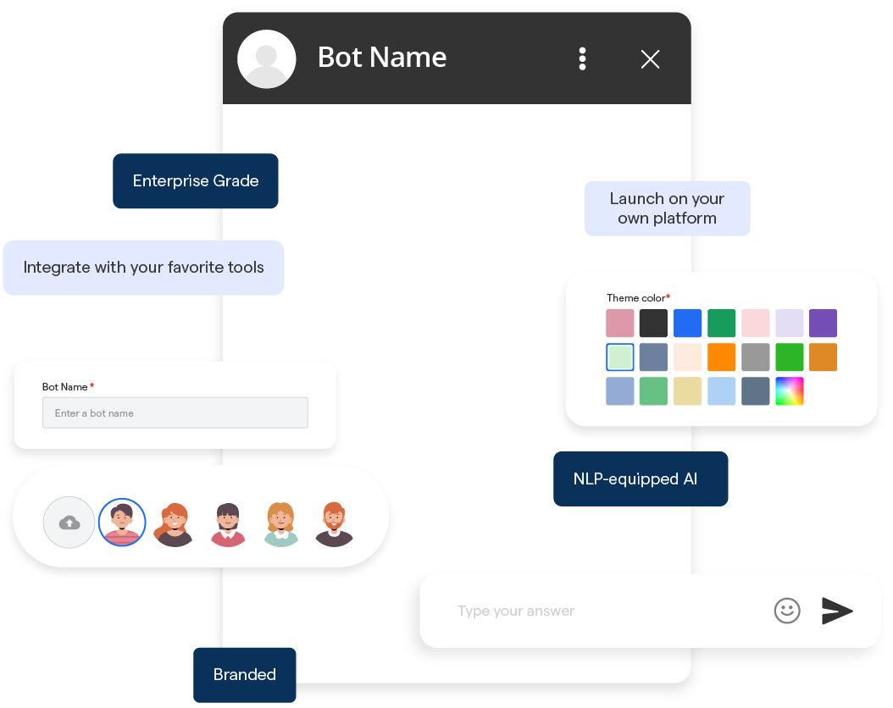Pick the dusty pink theme color
Screen dimensions: 893x708
tap(619, 324)
